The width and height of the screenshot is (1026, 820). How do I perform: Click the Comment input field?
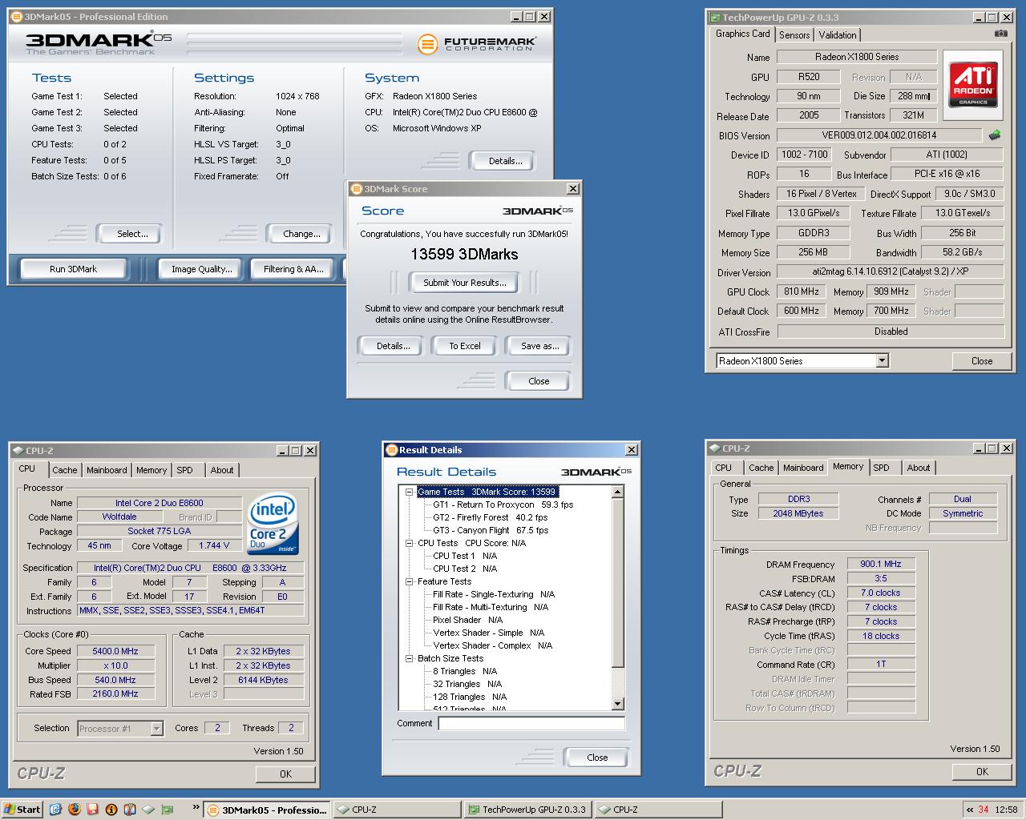tap(531, 723)
